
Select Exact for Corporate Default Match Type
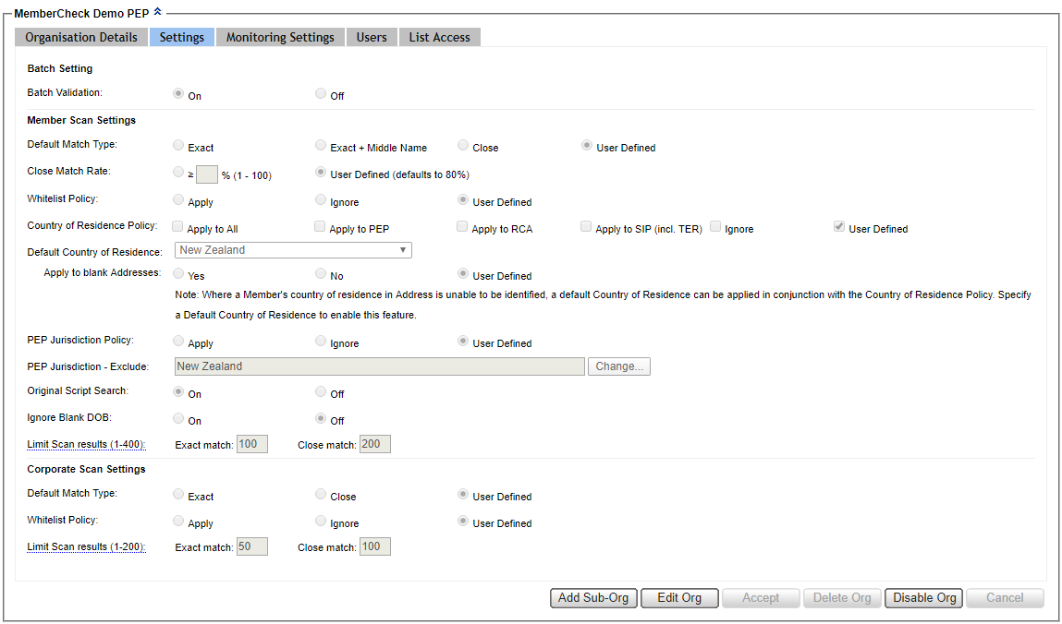(178, 494)
